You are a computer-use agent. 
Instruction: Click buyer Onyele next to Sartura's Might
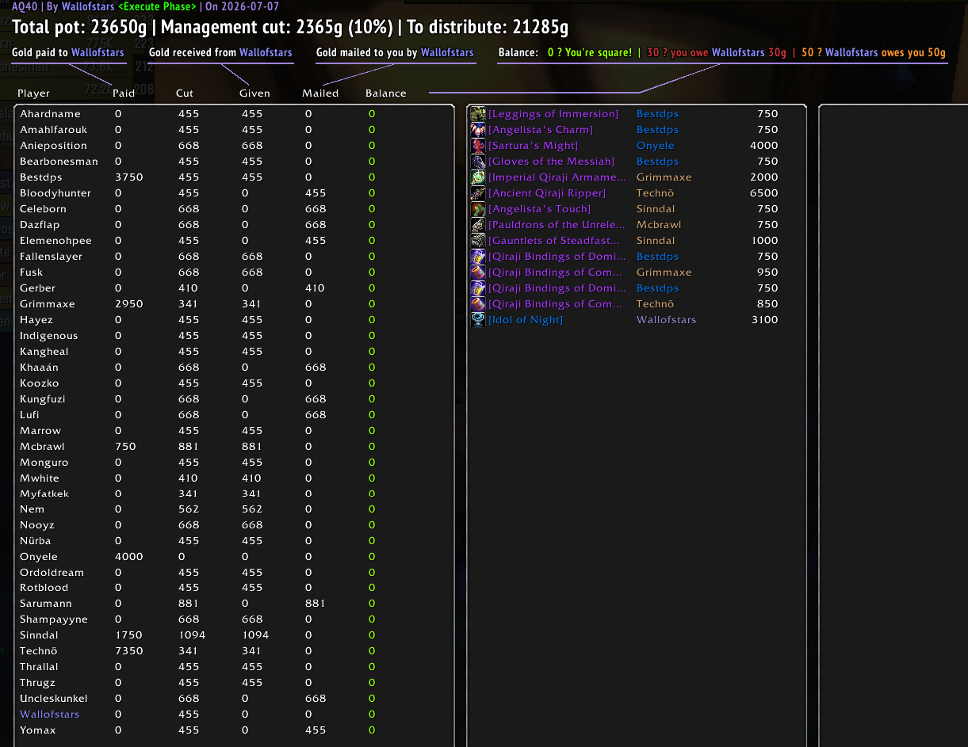[656, 146]
